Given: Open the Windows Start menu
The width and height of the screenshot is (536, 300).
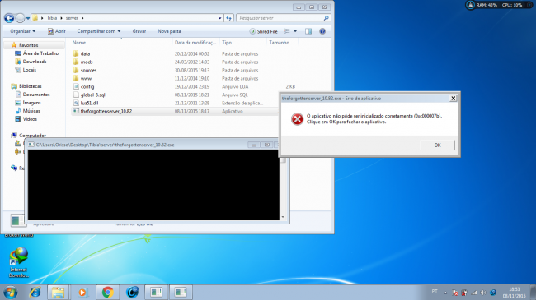Looking at the screenshot, I should point(10,292).
